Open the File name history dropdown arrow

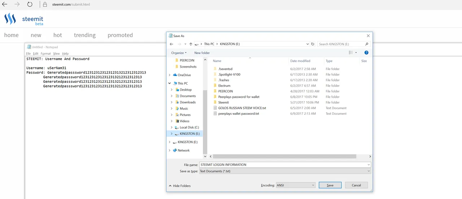[x=369, y=165]
